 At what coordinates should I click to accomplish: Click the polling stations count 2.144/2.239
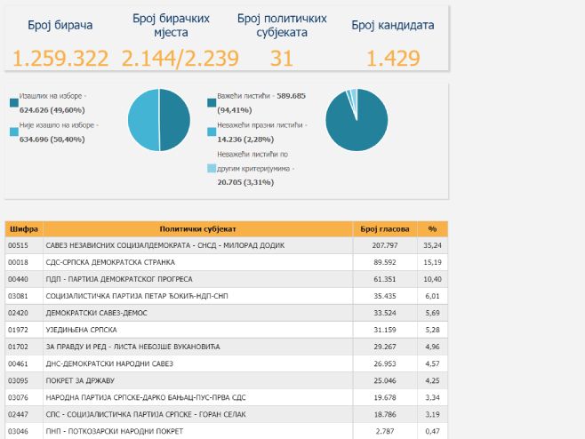click(x=180, y=59)
